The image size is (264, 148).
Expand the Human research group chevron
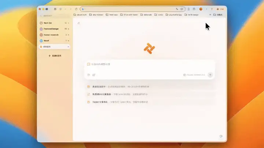click(x=68, y=35)
